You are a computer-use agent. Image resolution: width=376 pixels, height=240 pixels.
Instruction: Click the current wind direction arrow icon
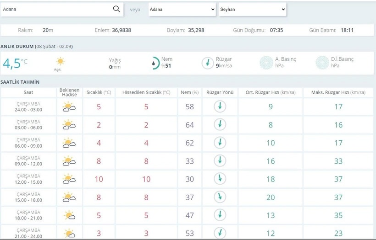(208, 63)
